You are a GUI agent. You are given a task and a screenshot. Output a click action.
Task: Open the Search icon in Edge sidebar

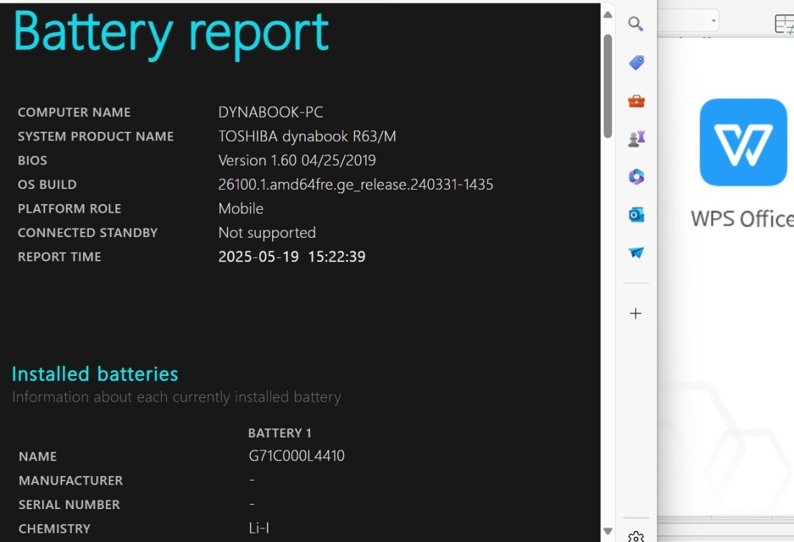point(636,24)
